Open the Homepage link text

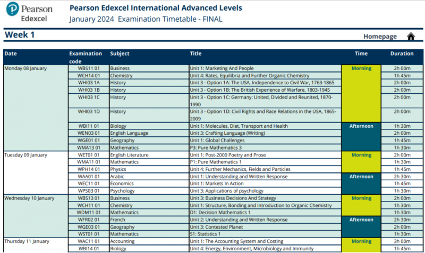(380, 36)
